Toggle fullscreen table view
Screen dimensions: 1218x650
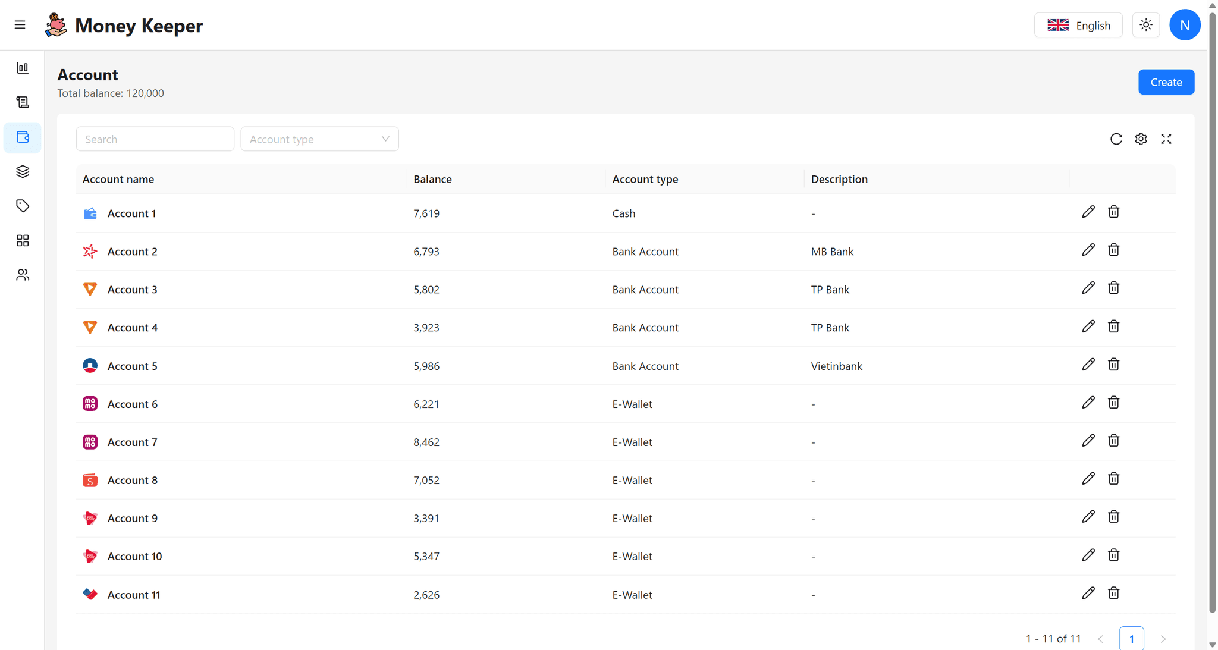[1166, 139]
